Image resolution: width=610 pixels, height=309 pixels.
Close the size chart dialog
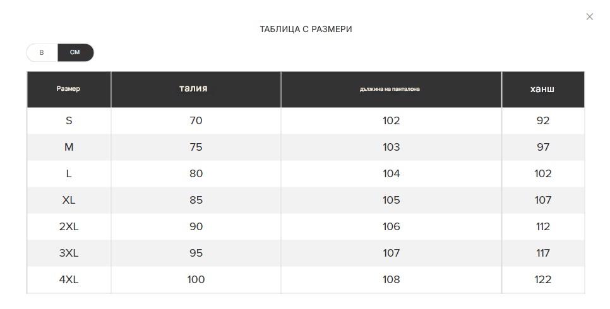pyautogui.click(x=589, y=17)
